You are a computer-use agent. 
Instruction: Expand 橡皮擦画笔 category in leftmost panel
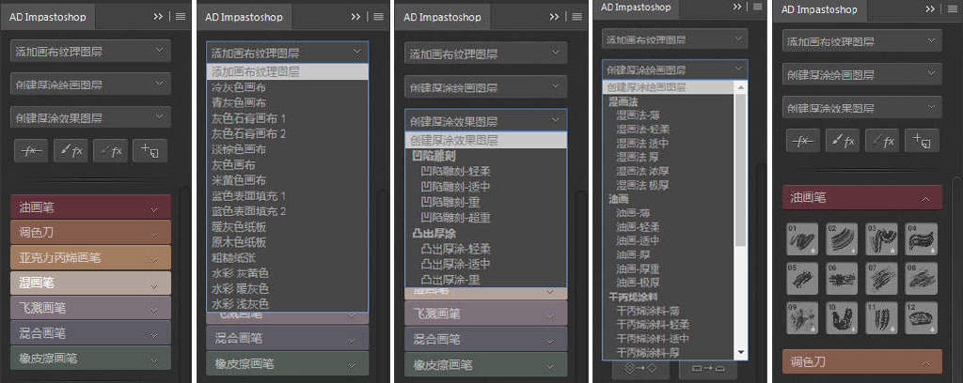click(91, 358)
